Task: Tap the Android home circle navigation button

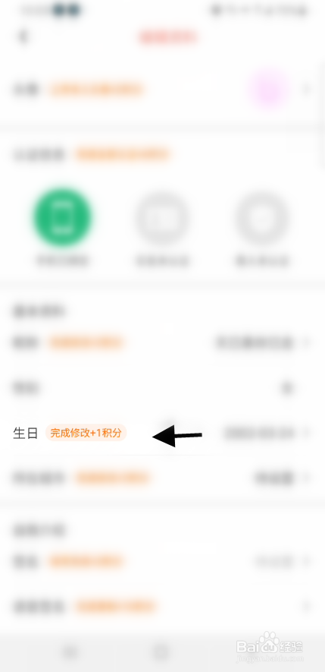Action: (161, 652)
